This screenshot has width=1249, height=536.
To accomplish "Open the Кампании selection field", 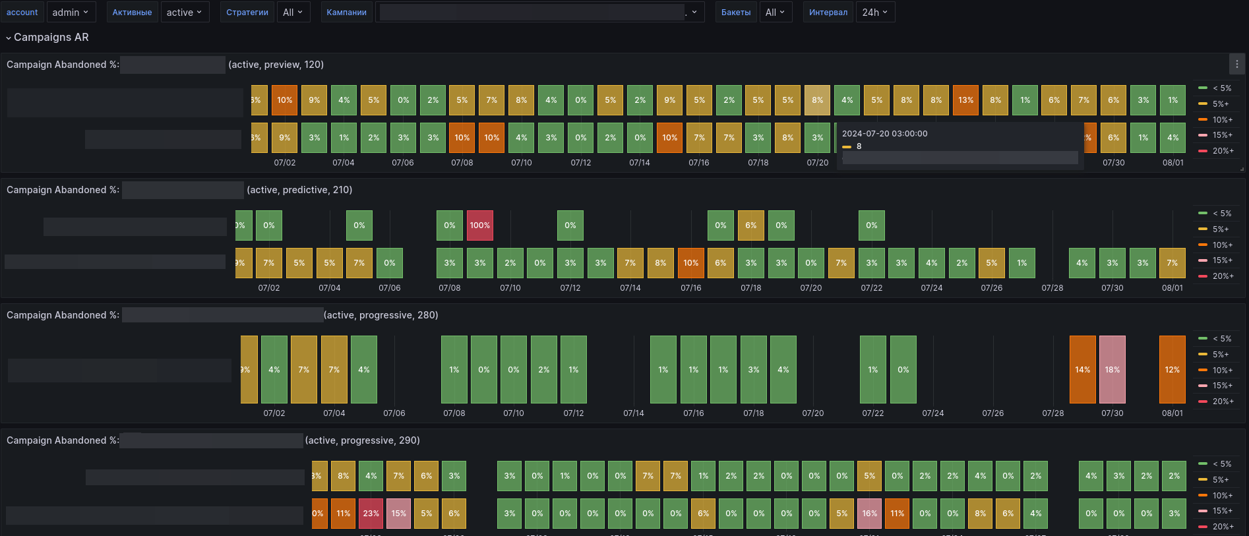I will (539, 13).
